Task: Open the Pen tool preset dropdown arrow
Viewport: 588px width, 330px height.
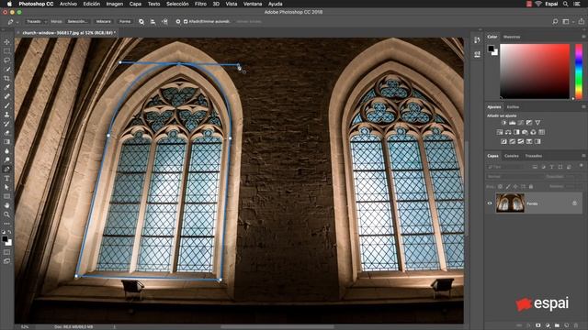Action: point(17,22)
